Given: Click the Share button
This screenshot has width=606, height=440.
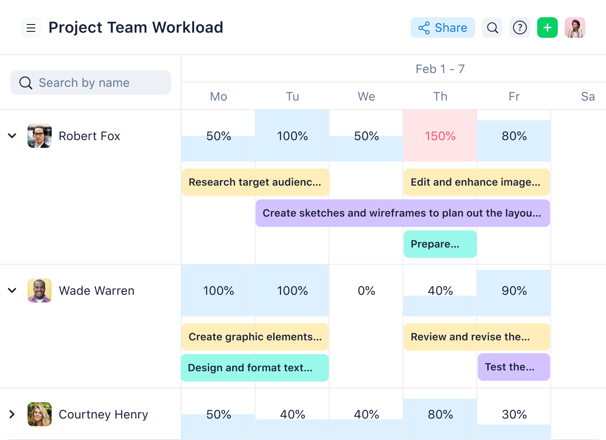Looking at the screenshot, I should point(443,27).
